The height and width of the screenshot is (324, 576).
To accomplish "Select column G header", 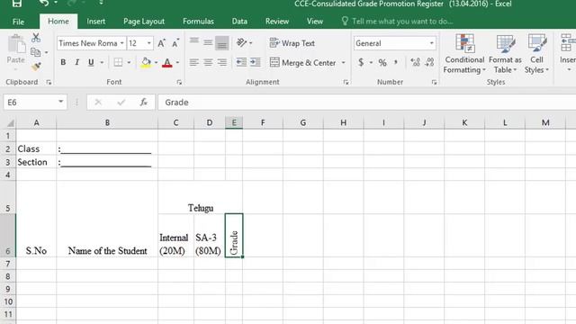I will click(x=303, y=123).
